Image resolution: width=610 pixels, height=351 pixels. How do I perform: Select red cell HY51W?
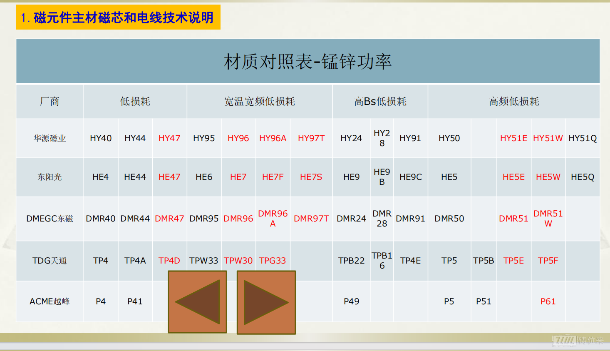coord(548,138)
